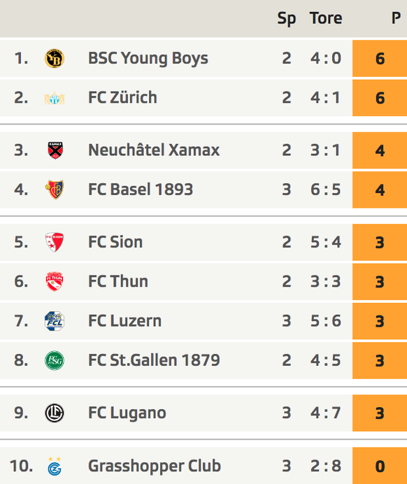Click FC Basel 1893 goal record 6:5
Viewport: 407px width, 484px height.
coord(326,190)
